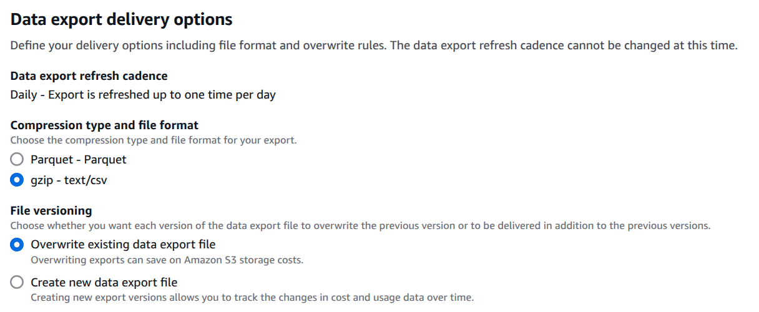Click the "Choose the compression type" description
This screenshot has height=312, width=759.
(x=154, y=140)
